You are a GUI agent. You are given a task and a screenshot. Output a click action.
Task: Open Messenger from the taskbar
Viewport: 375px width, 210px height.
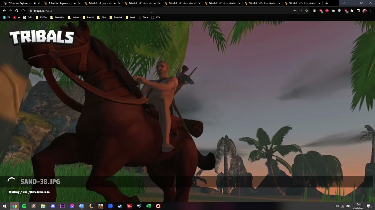click(72, 206)
